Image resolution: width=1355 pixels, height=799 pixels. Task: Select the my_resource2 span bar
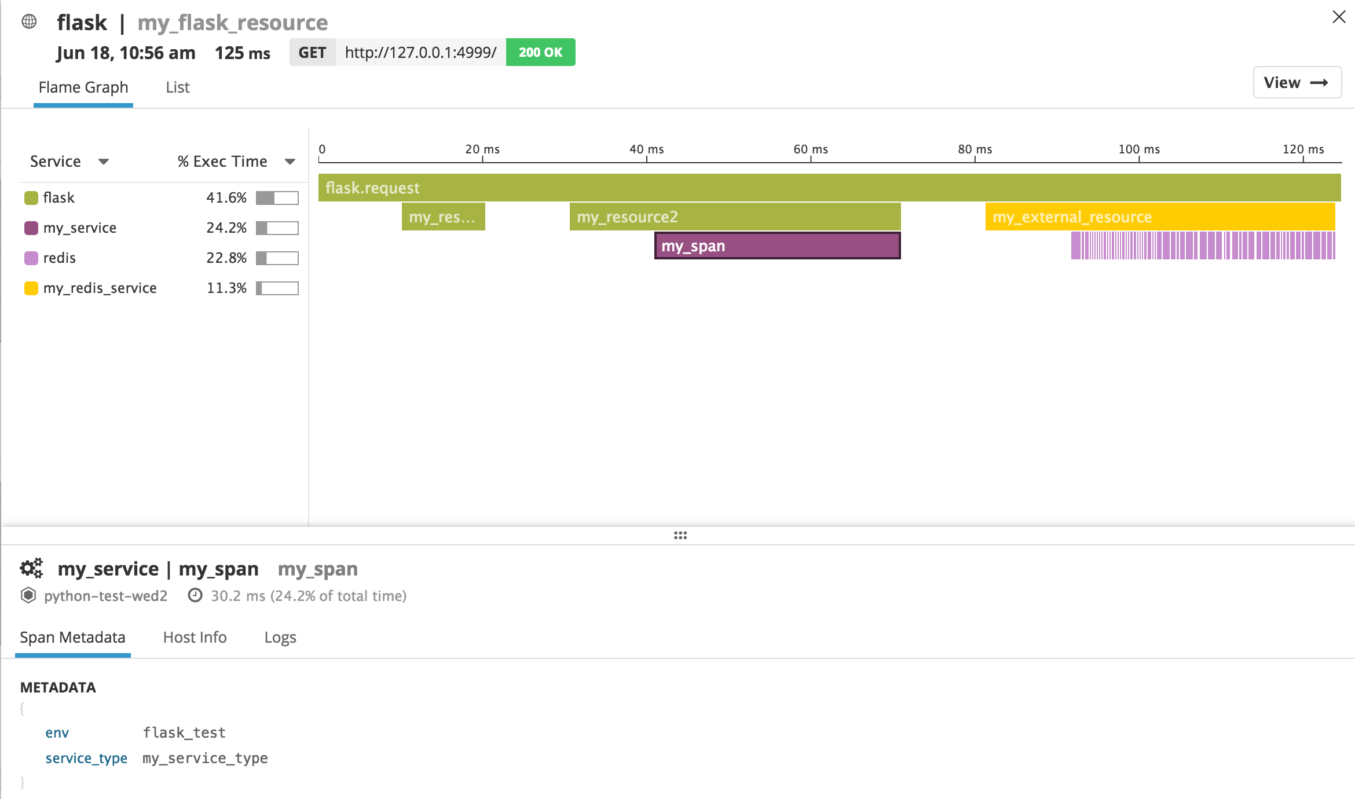734,217
